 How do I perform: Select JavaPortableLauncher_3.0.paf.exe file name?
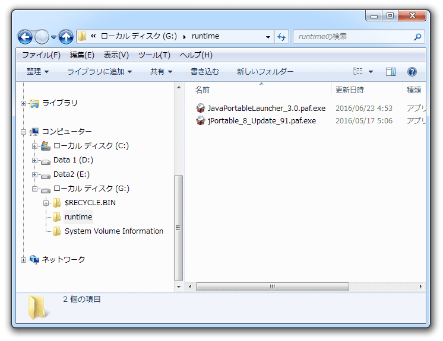click(267, 109)
